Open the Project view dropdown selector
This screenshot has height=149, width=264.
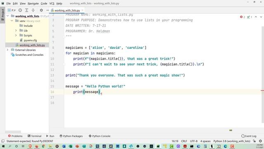pos(12,10)
